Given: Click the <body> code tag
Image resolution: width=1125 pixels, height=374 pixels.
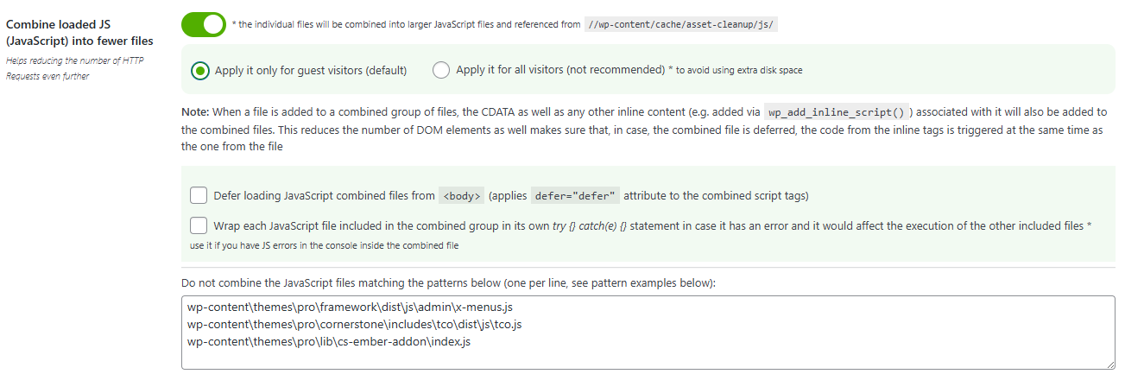Looking at the screenshot, I should point(462,196).
